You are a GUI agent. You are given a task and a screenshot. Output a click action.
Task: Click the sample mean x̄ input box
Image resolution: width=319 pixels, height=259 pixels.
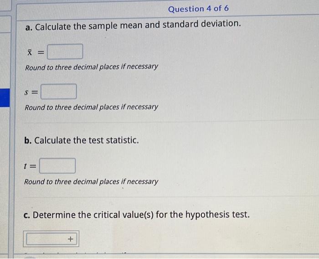pos(65,52)
